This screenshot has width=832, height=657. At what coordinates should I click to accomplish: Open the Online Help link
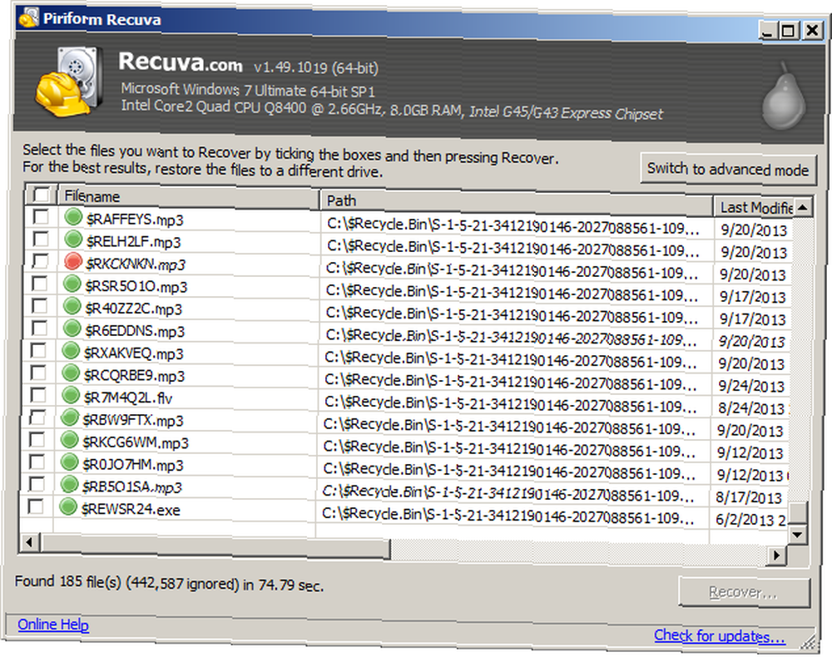point(53,625)
